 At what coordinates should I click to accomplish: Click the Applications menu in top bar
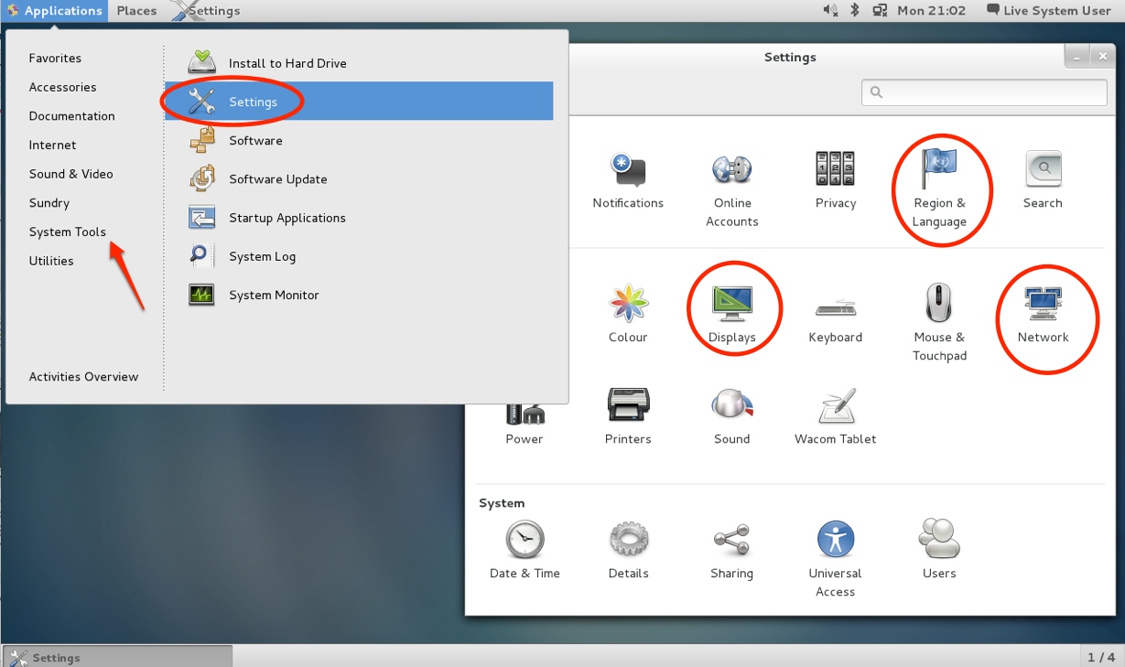coord(54,11)
